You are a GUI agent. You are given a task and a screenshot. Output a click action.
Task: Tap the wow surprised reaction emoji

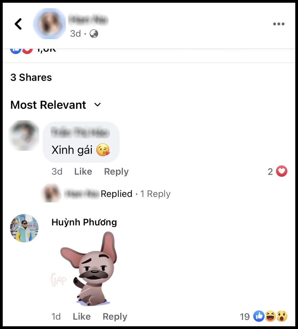[x=282, y=316]
